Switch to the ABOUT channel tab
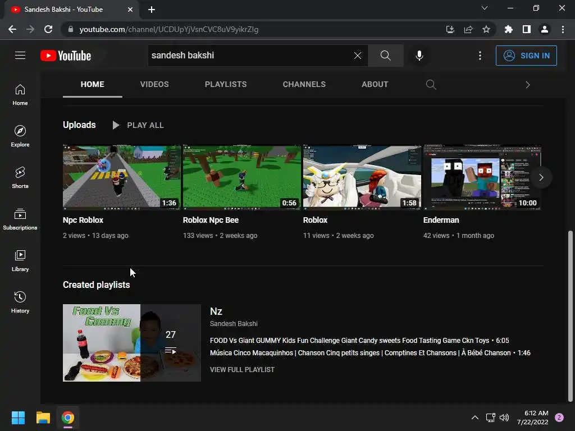Screen dimensions: 575x431 pos(375,84)
